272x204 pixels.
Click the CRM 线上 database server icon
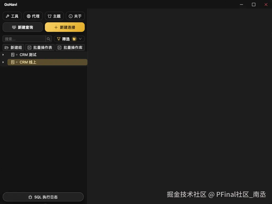[x=13, y=62]
